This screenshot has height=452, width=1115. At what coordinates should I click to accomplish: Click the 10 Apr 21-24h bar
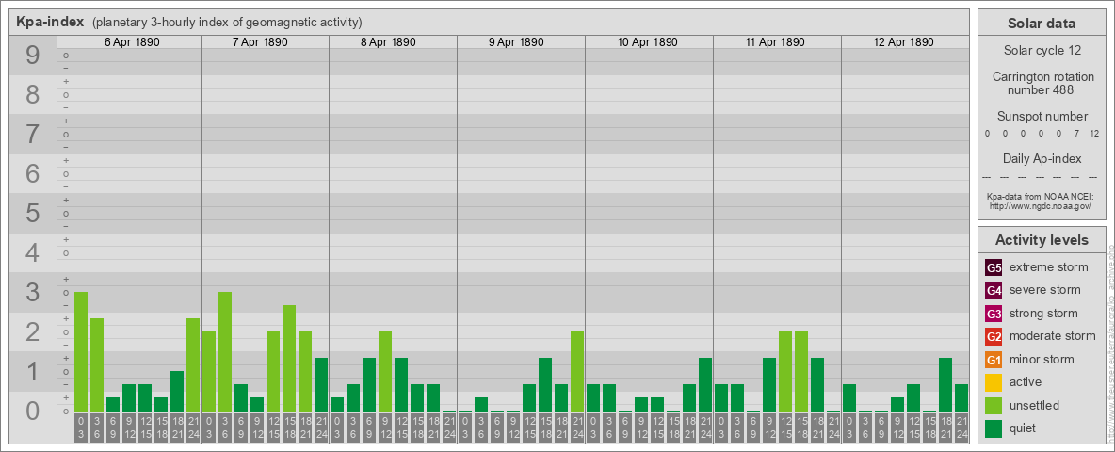704,384
